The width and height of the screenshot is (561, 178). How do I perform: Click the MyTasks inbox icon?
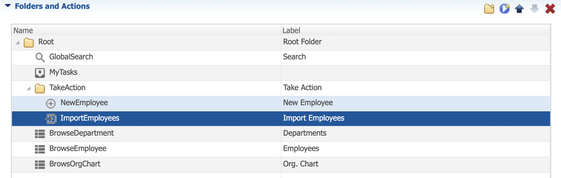coord(40,73)
